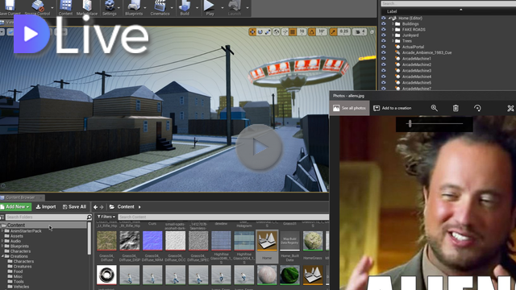This screenshot has height=290, width=516.
Task: Open the Marketplace from the toolbar
Action: point(87,7)
